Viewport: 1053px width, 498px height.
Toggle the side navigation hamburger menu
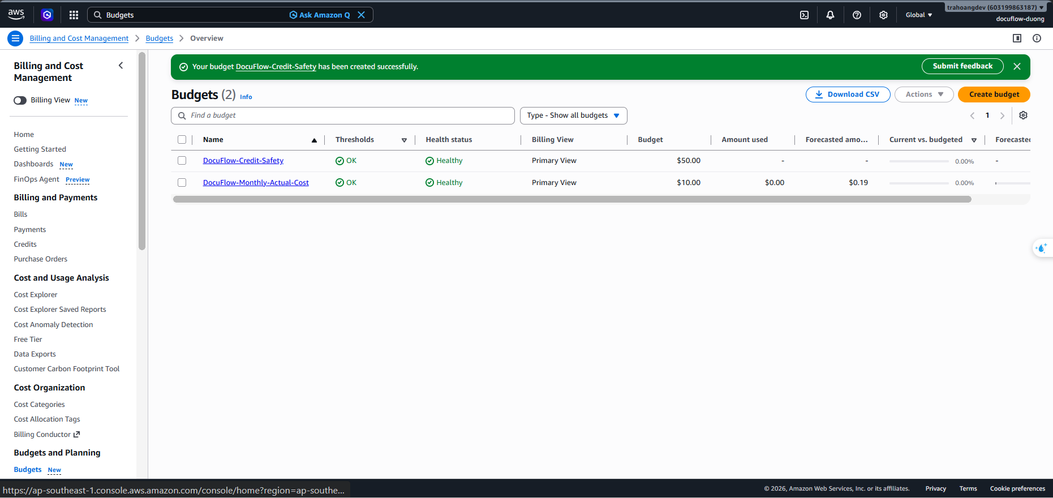coord(15,38)
